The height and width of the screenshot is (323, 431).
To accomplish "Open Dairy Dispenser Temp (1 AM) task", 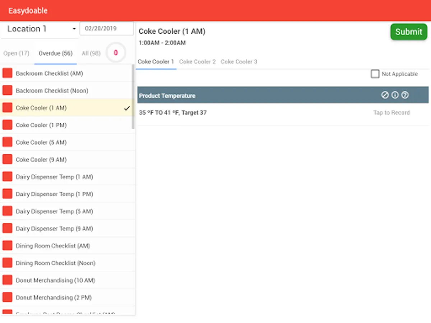I will coord(68,177).
